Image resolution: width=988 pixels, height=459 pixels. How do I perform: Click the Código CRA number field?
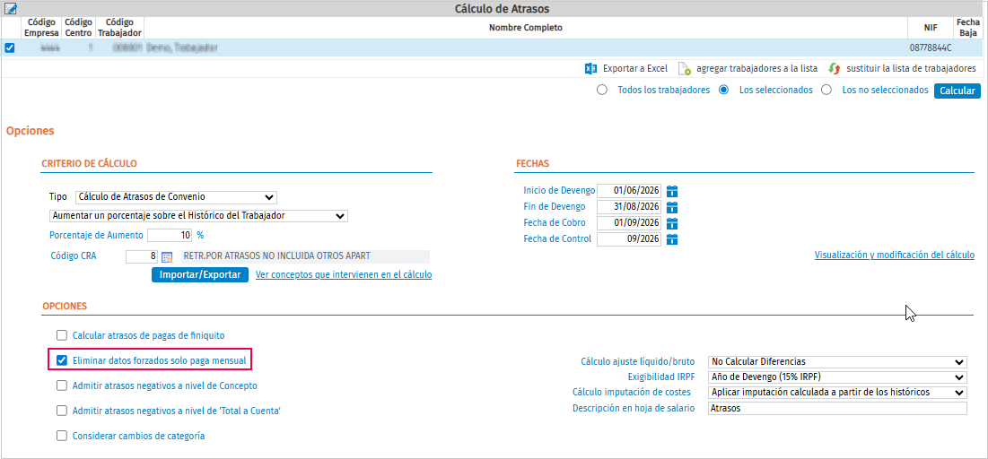pyautogui.click(x=142, y=257)
